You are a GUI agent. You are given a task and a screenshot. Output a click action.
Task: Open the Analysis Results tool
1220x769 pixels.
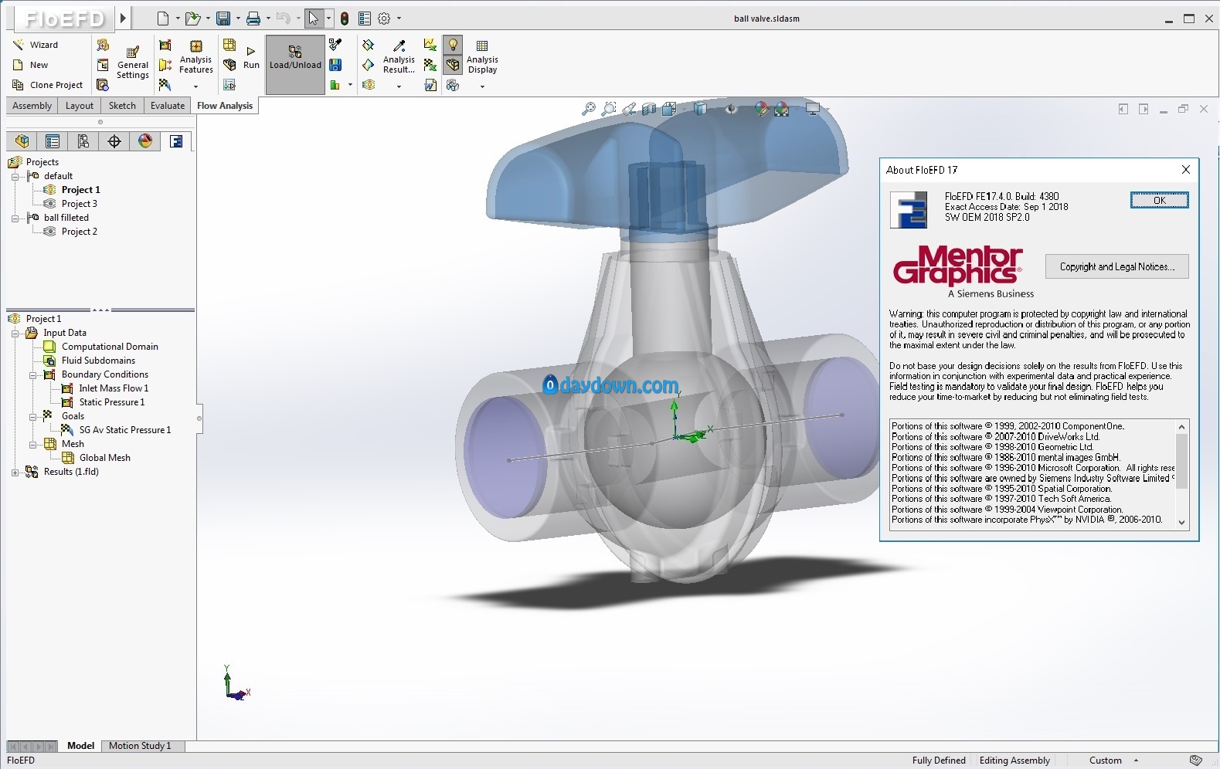point(399,58)
